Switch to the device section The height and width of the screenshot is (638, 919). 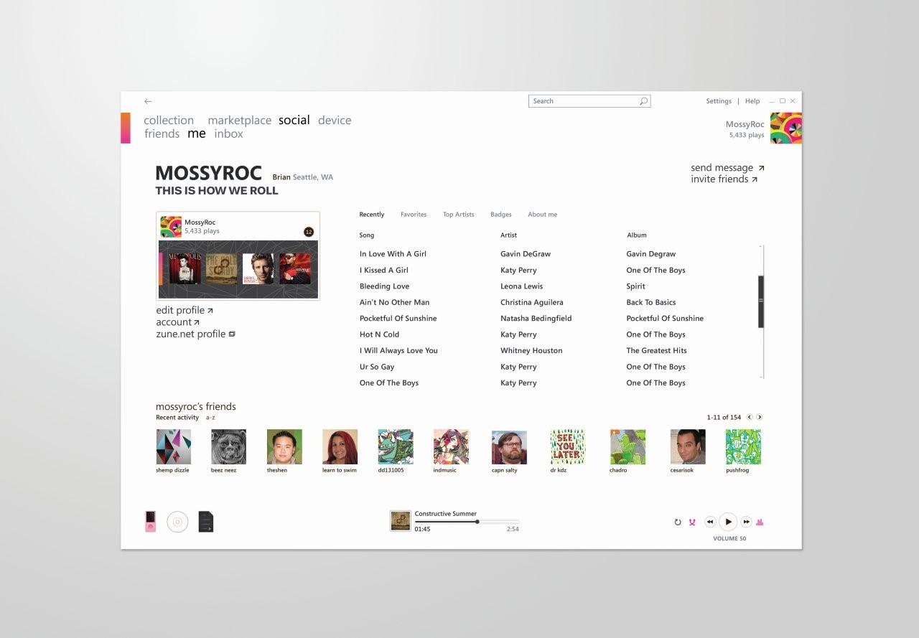(335, 121)
